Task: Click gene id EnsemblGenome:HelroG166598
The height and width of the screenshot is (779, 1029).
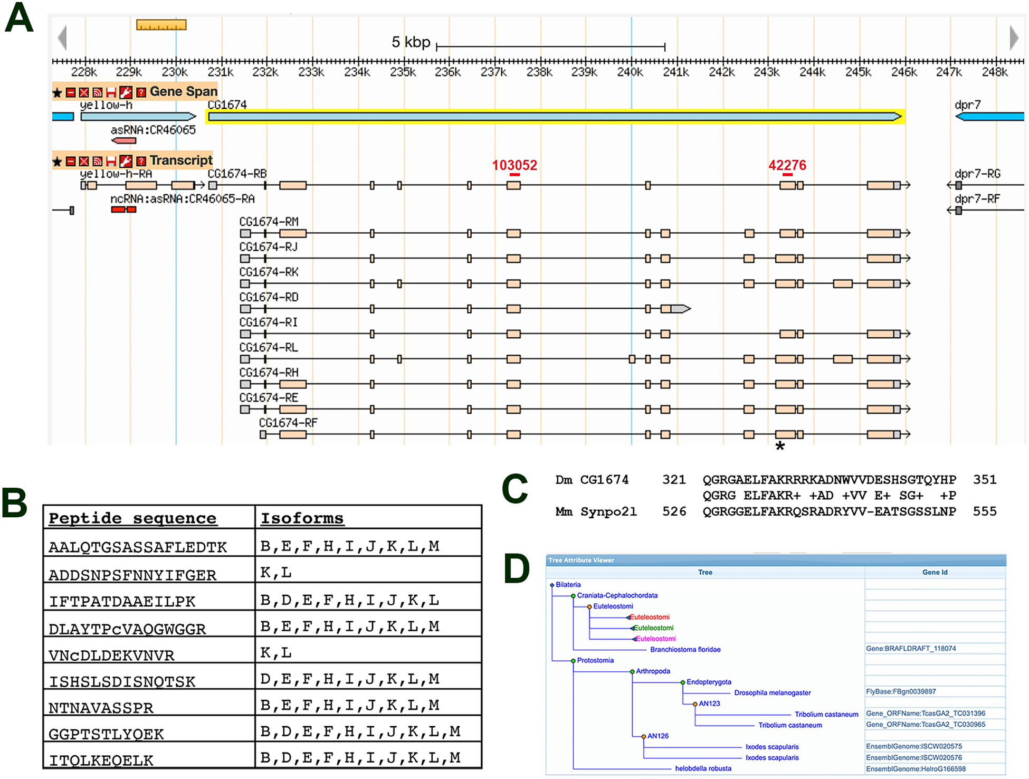Action: (916, 769)
